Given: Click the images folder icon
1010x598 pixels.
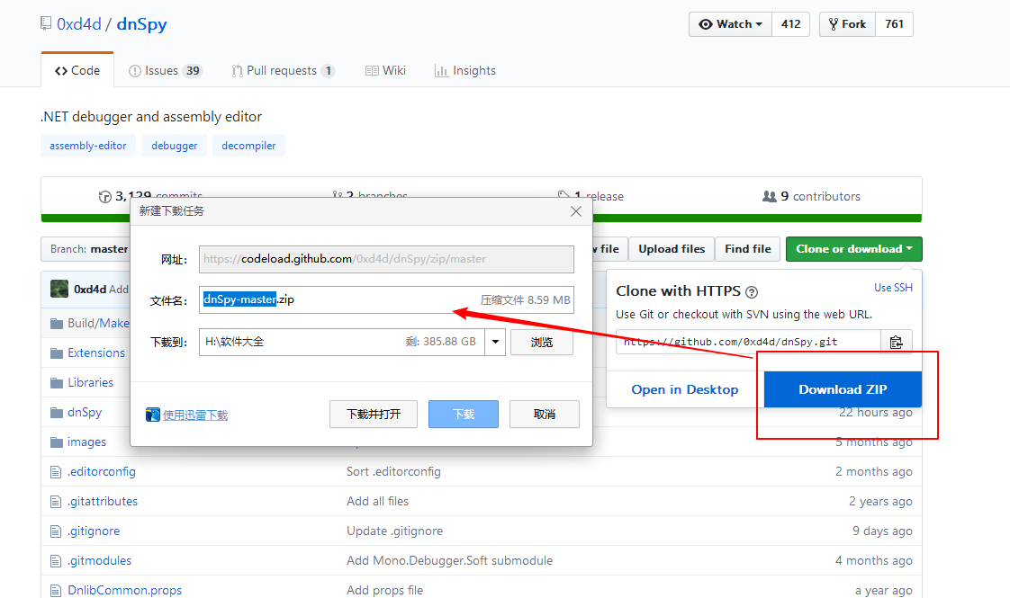Looking at the screenshot, I should (x=57, y=442).
